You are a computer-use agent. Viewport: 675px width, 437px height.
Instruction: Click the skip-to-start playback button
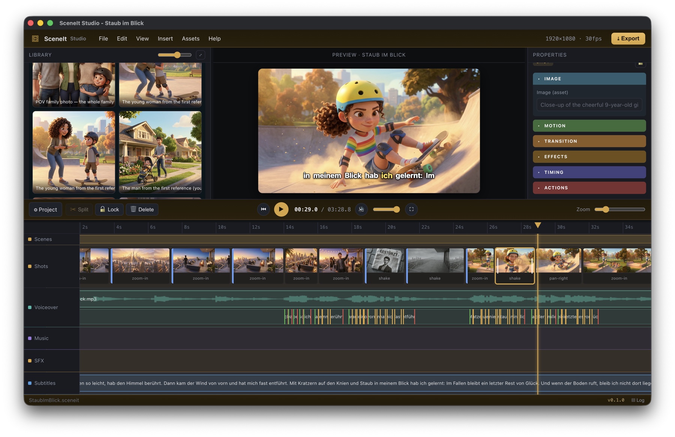click(264, 209)
